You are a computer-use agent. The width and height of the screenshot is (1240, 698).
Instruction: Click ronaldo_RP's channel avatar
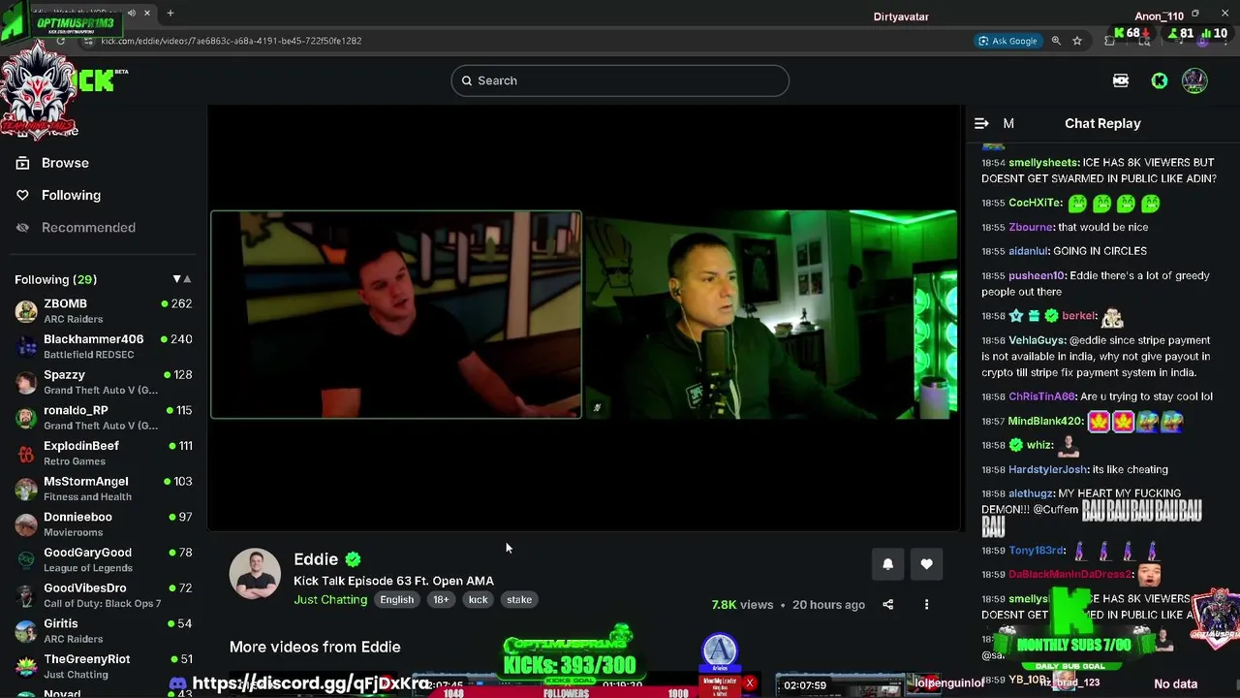coord(26,418)
